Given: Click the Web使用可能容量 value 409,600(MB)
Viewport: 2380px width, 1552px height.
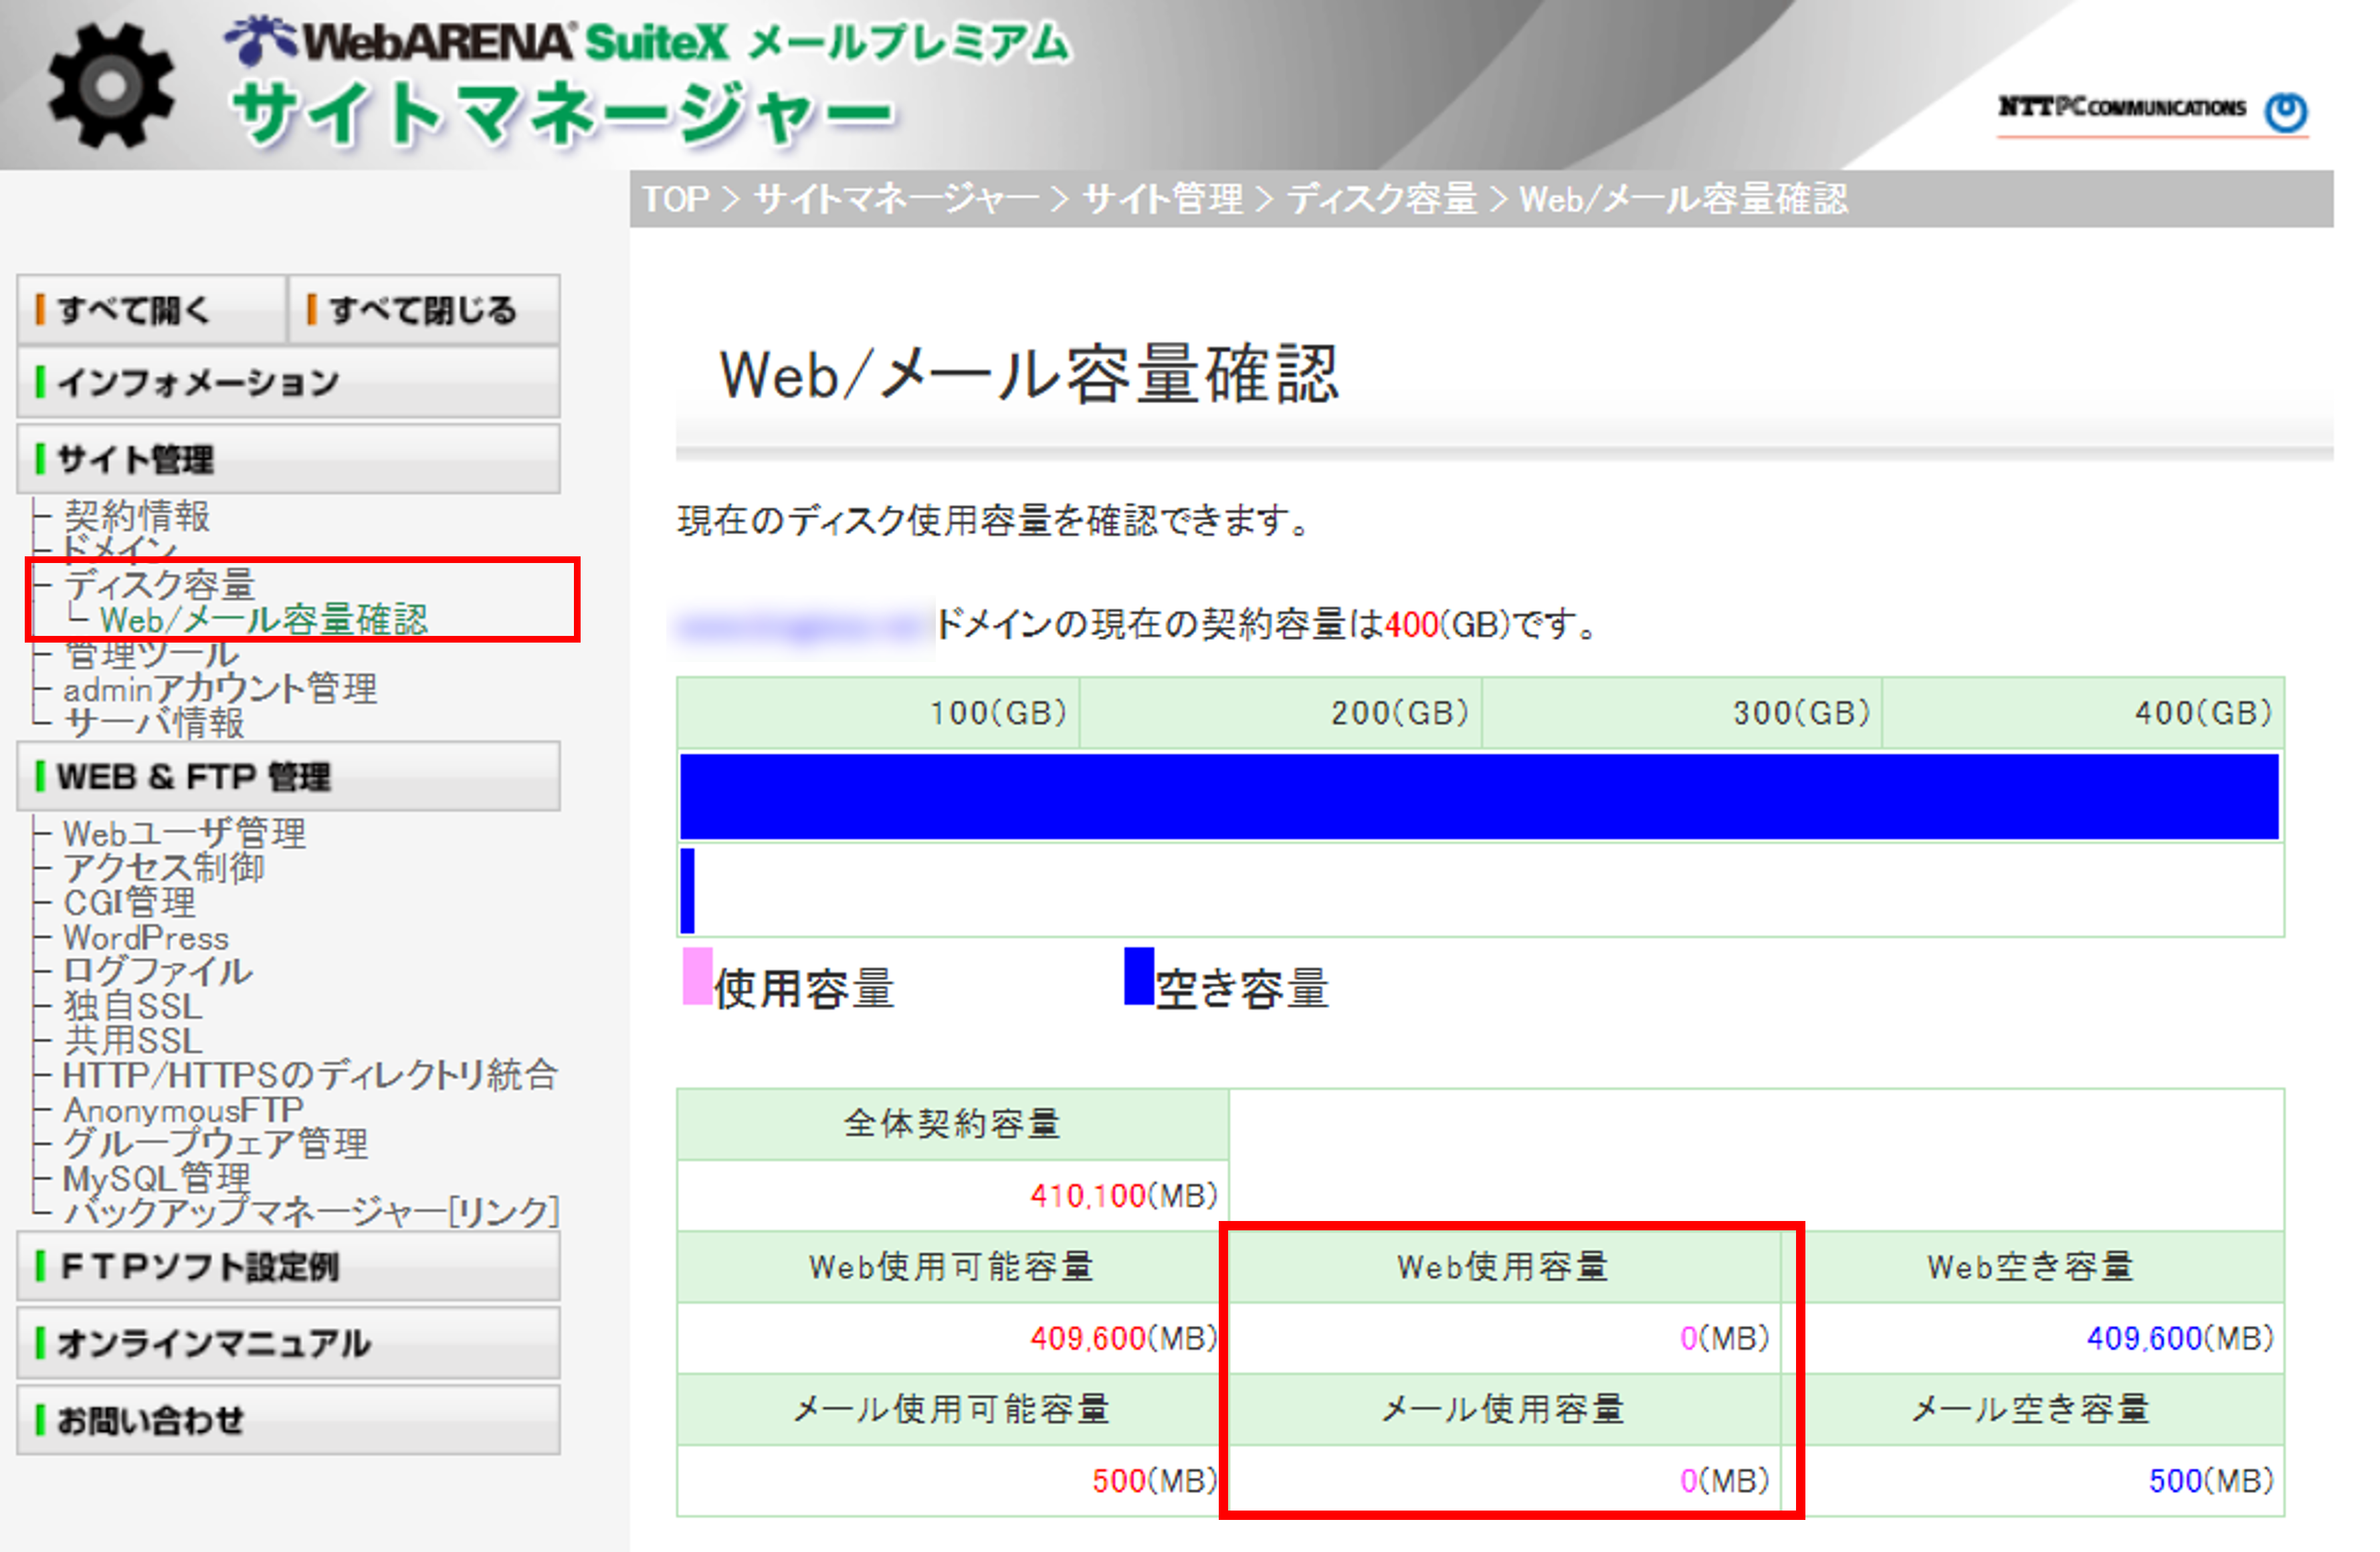Looking at the screenshot, I should [x=1124, y=1338].
